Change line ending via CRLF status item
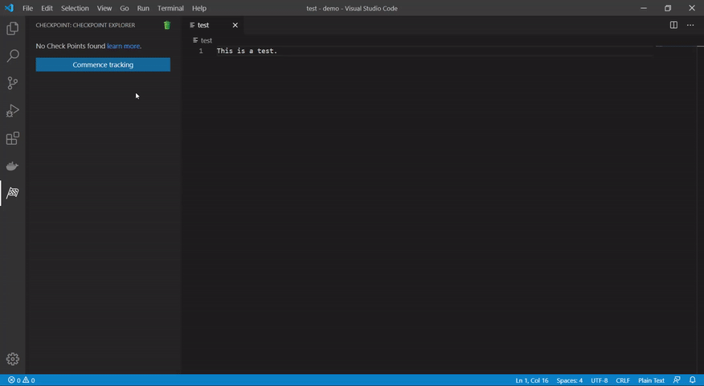This screenshot has height=386, width=704. pyautogui.click(x=623, y=380)
